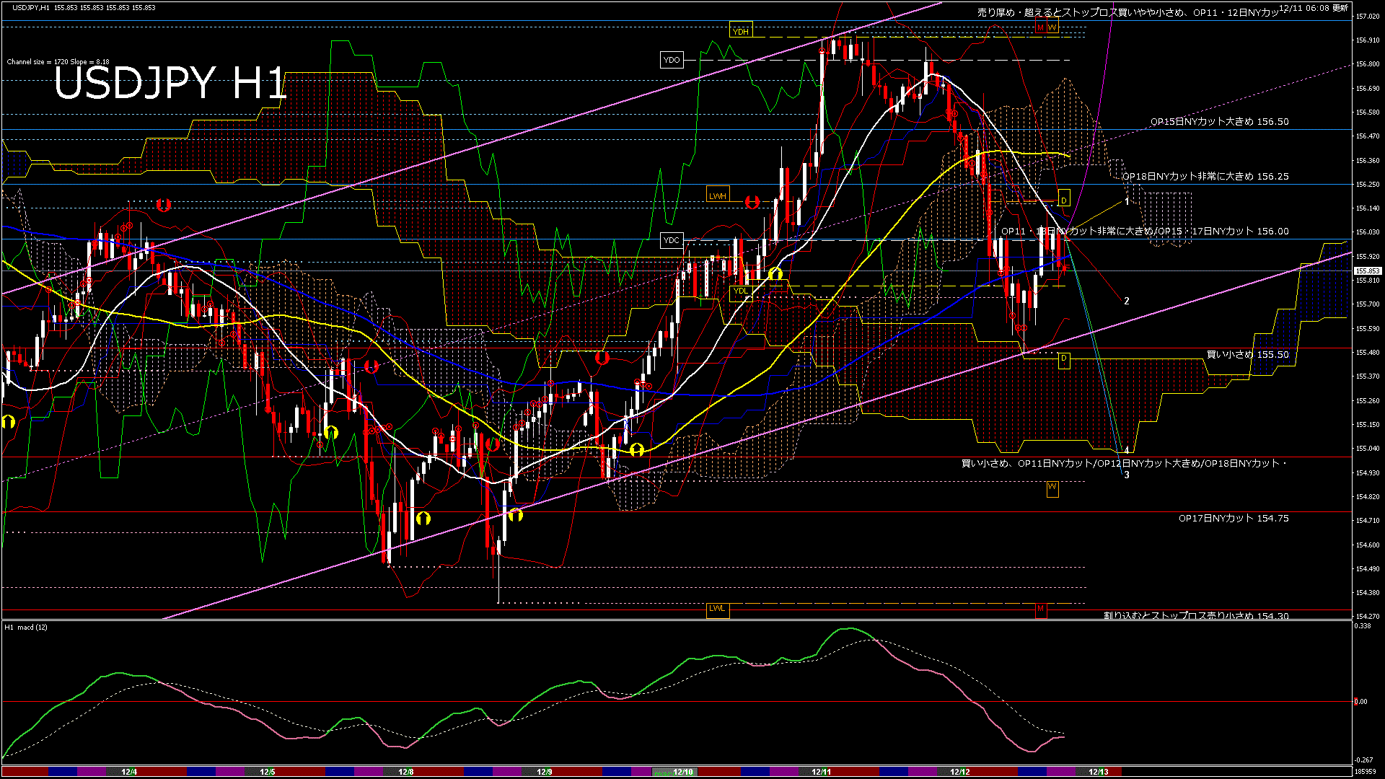Click the 155.853 price tag on the right axis
The width and height of the screenshot is (1385, 779).
pyautogui.click(x=1368, y=271)
